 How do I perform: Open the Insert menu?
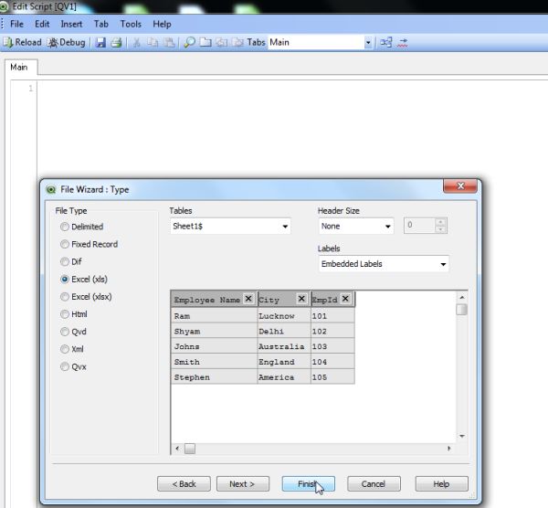click(71, 24)
